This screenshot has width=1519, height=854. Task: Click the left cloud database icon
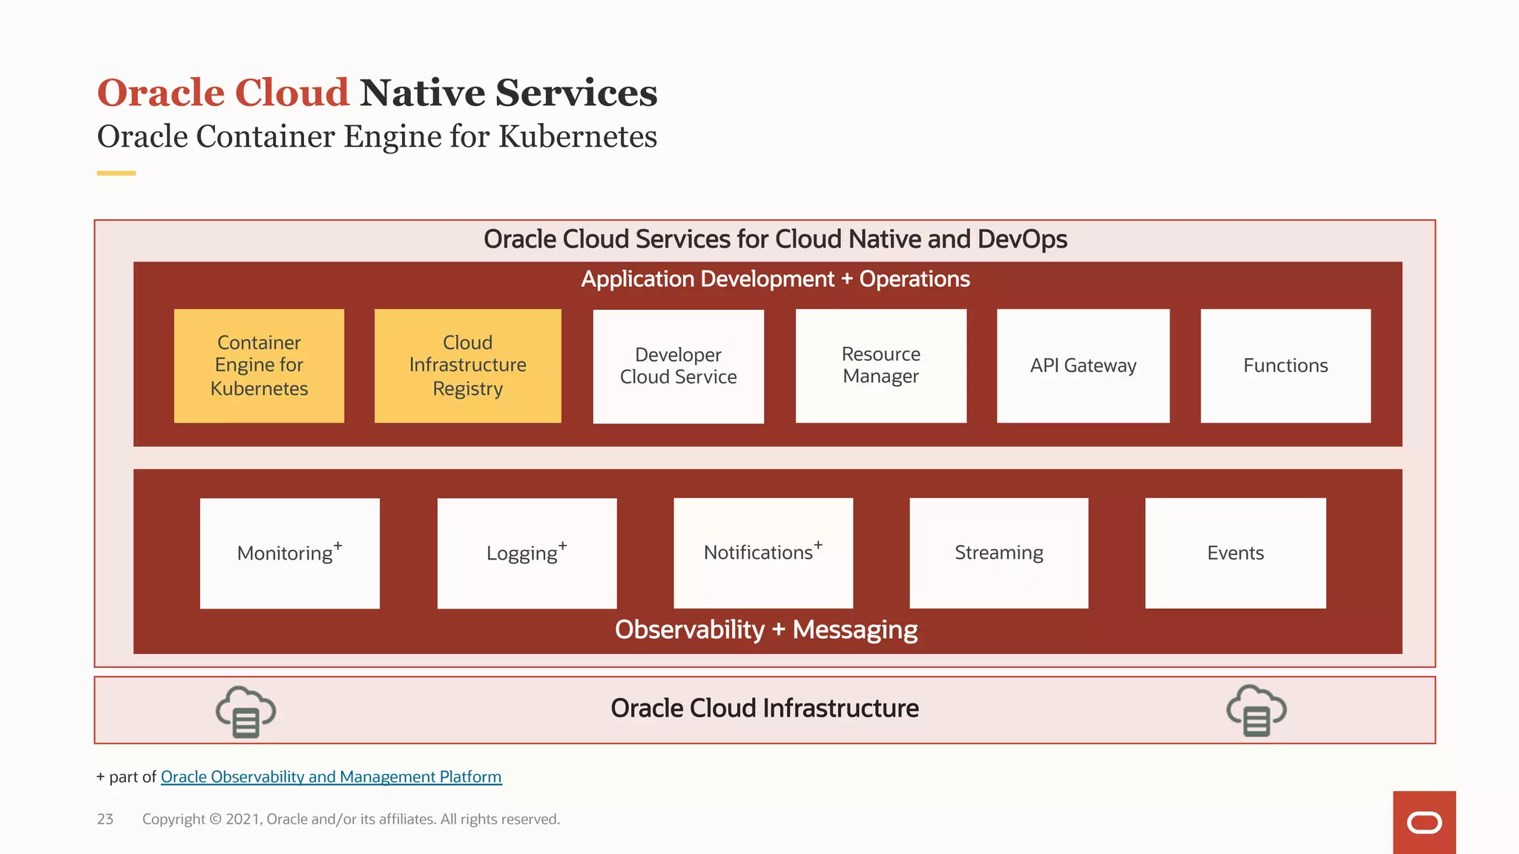coord(246,712)
